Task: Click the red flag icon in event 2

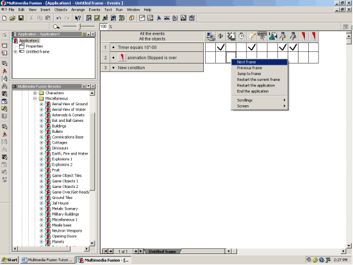Action: (x=122, y=58)
